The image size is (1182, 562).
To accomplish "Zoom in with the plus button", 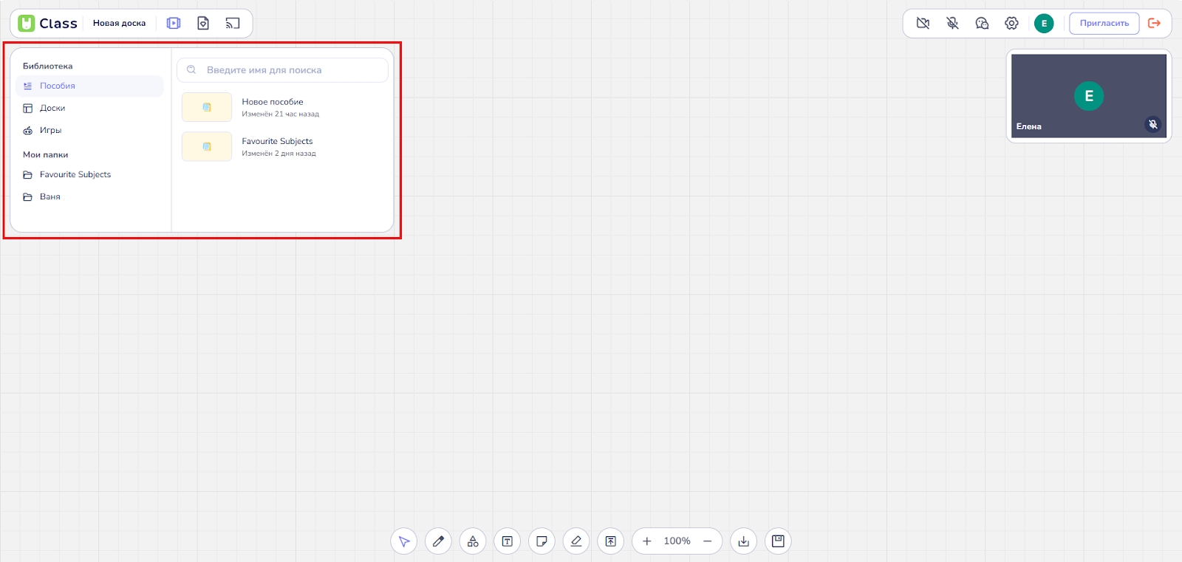I will click(647, 541).
